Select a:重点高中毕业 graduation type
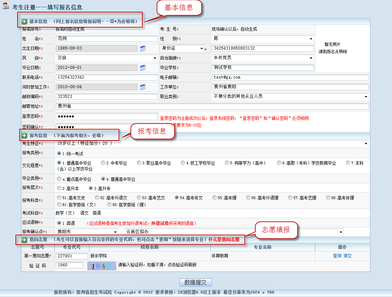This screenshot has height=297, width=392. point(59,179)
